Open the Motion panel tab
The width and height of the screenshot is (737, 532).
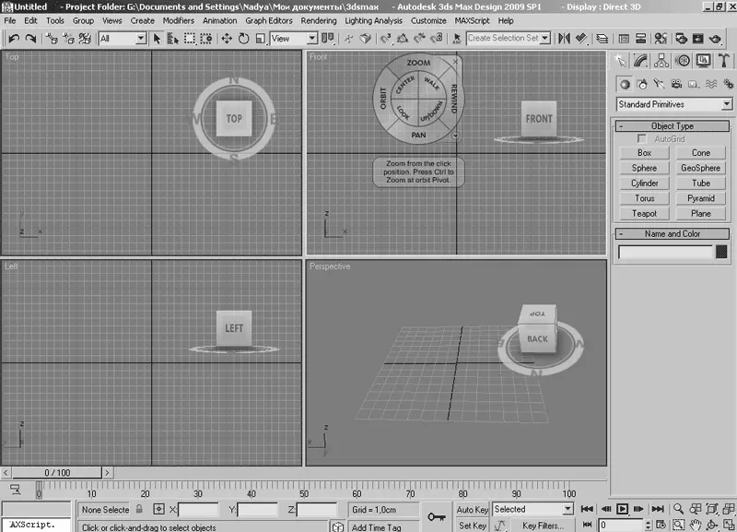[683, 61]
